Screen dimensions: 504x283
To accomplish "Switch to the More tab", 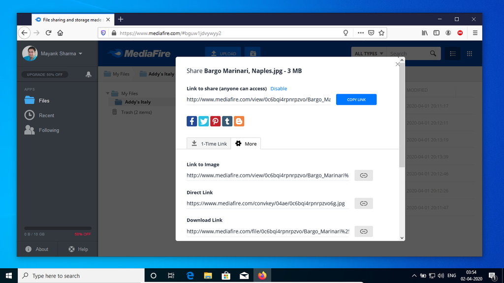I will (246, 143).
